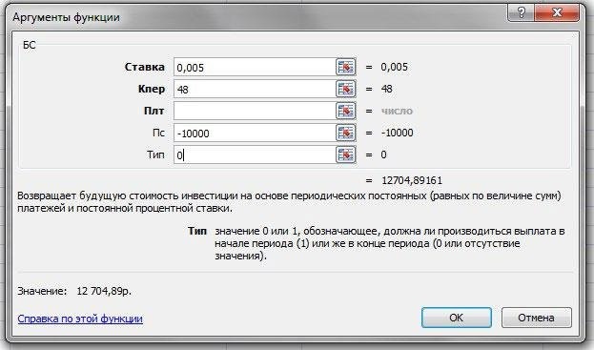
Task: Click the Плт label
Action: (154, 111)
